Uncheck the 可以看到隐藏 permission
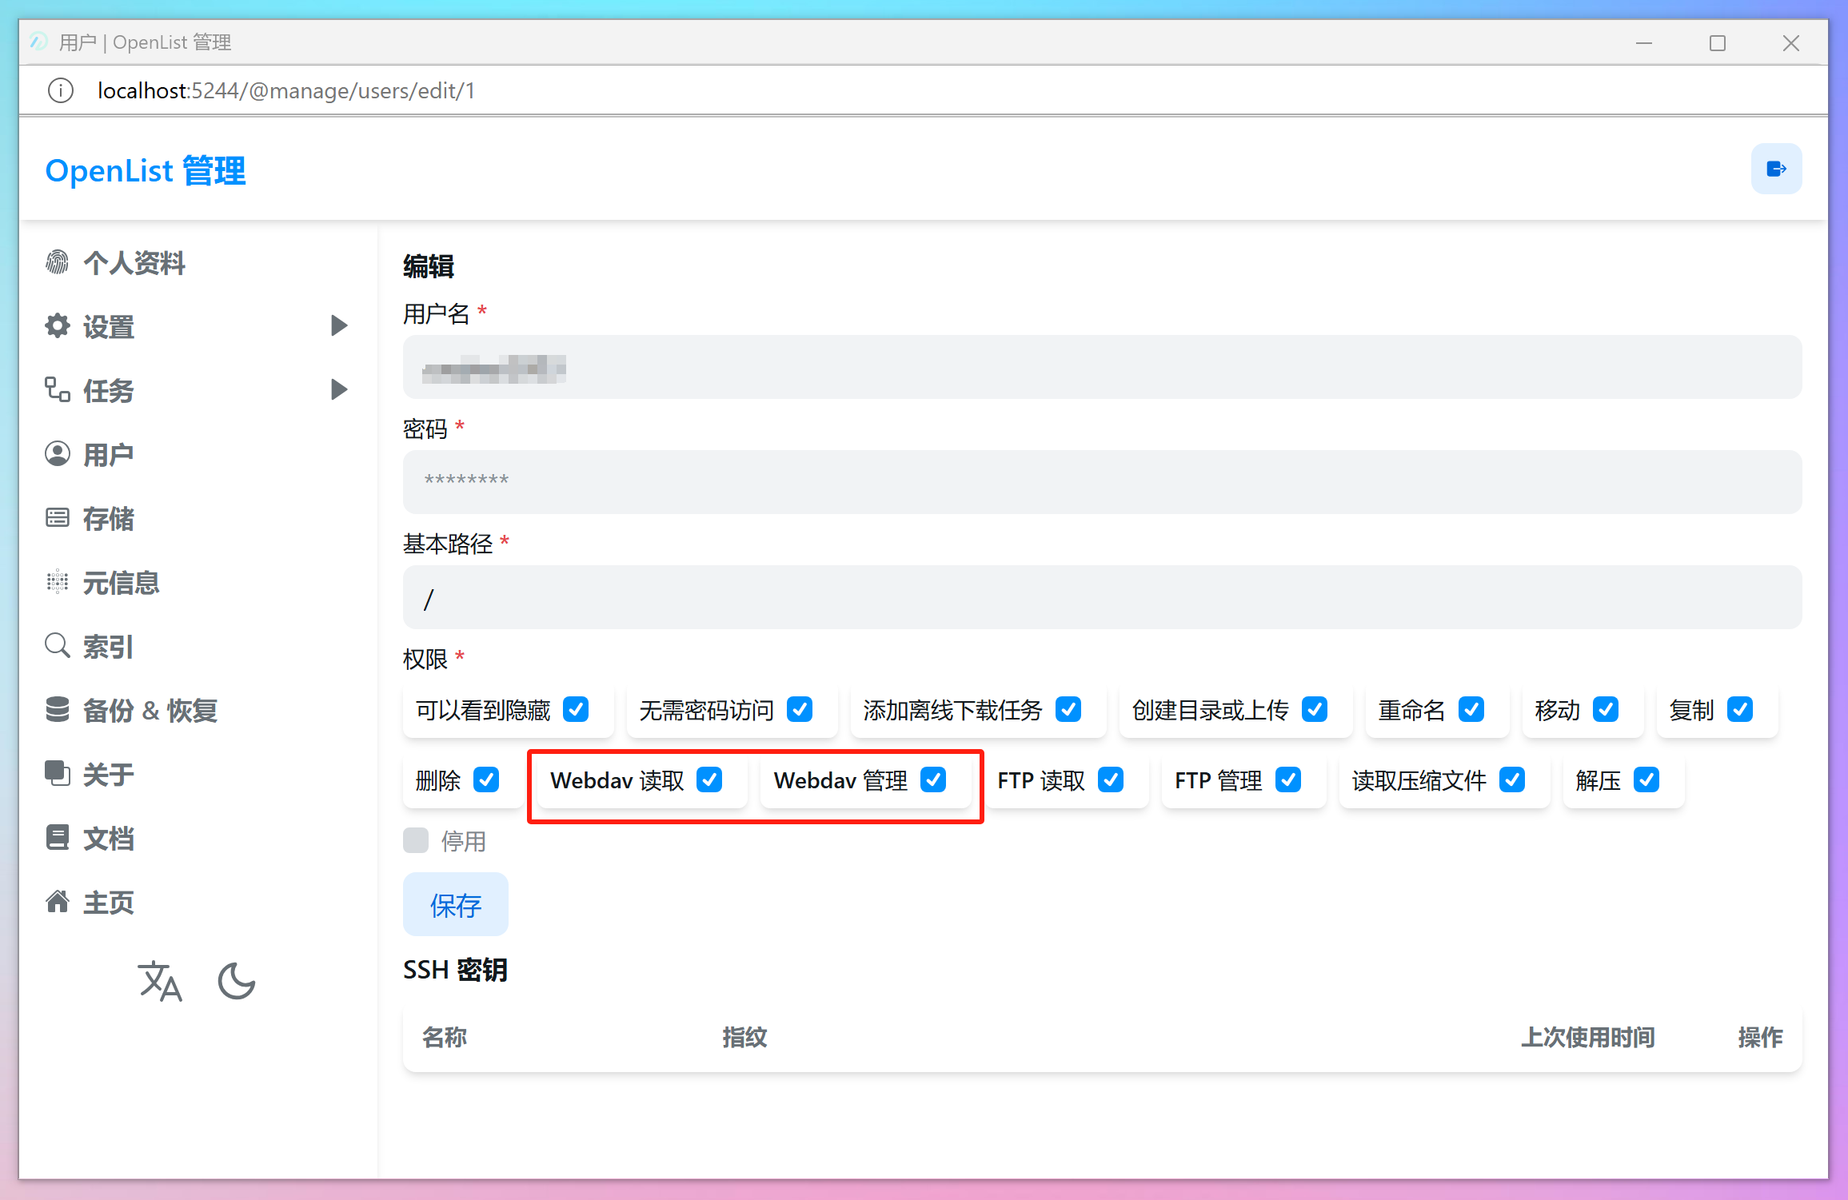 click(576, 710)
